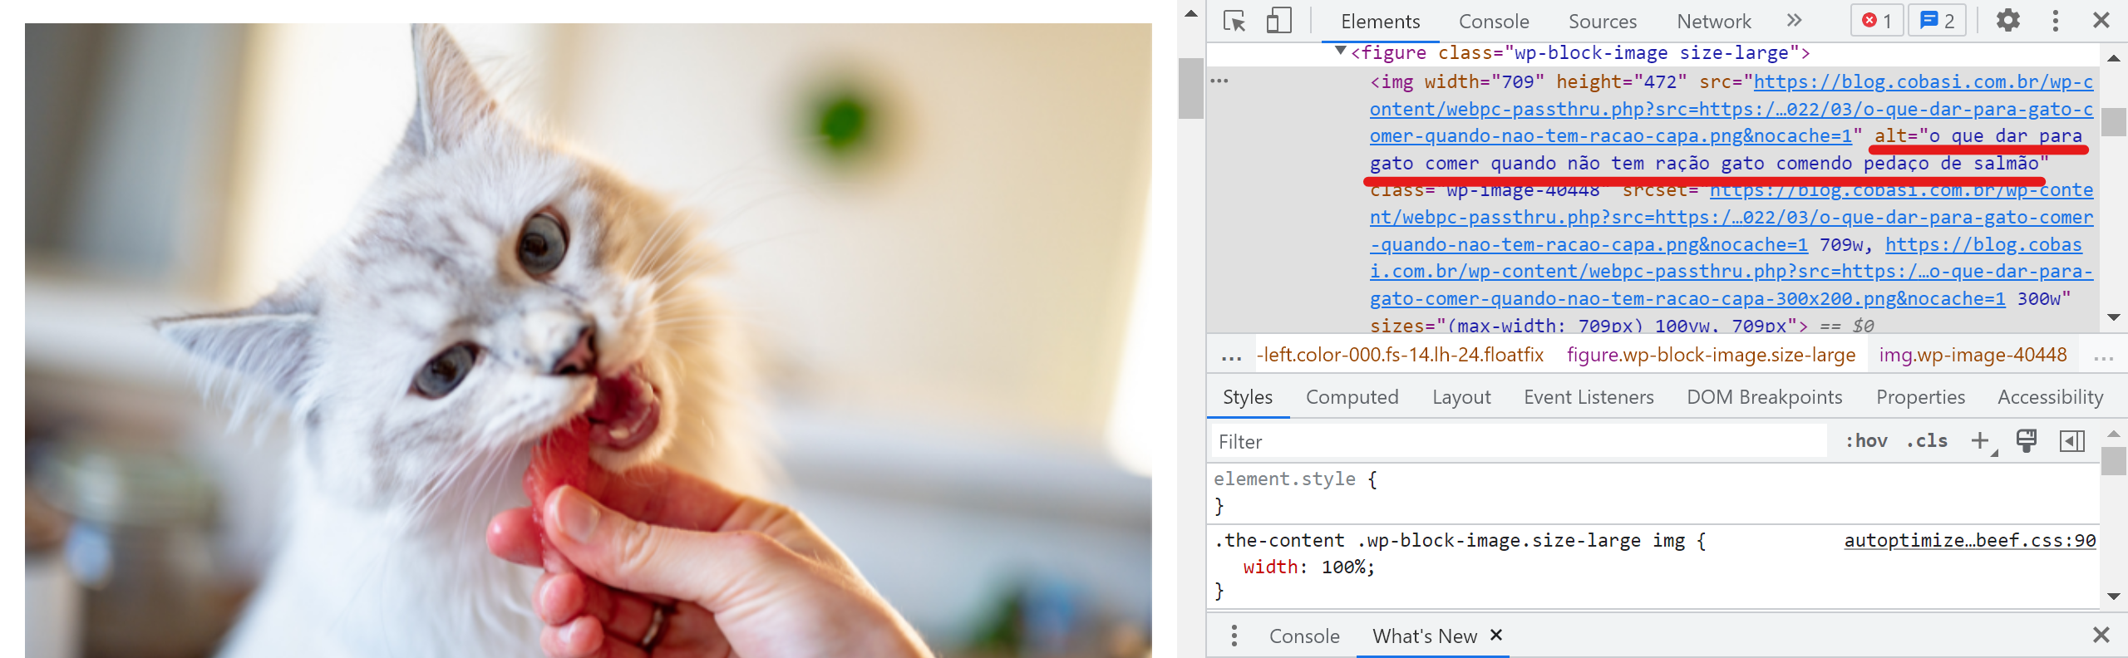Toggle the rendering emulations paintbrush icon
Screen dimensions: 2128x658
[x=2027, y=441]
